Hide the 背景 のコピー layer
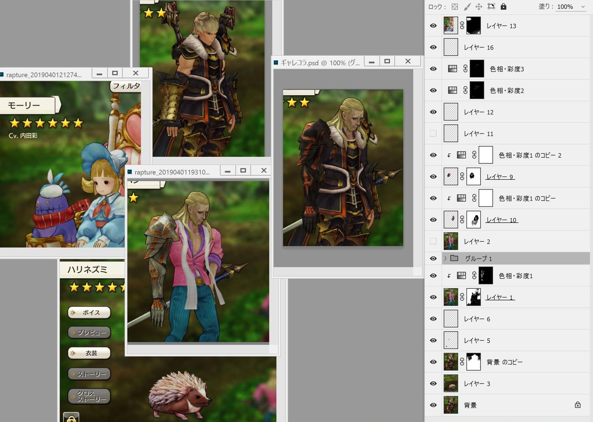 click(x=433, y=362)
